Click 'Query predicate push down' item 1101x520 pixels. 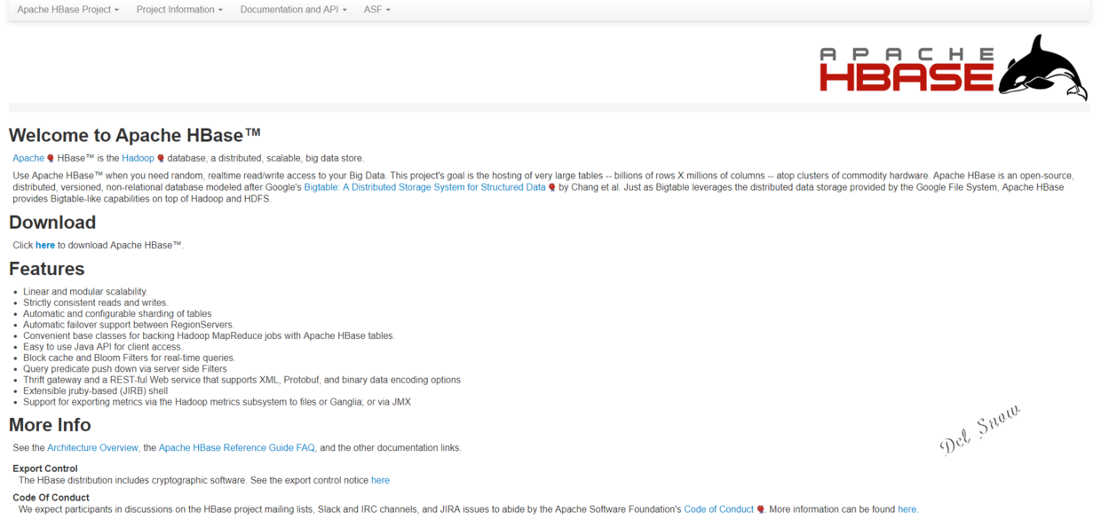tap(125, 368)
